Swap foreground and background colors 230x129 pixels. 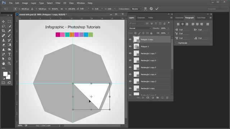point(10,72)
